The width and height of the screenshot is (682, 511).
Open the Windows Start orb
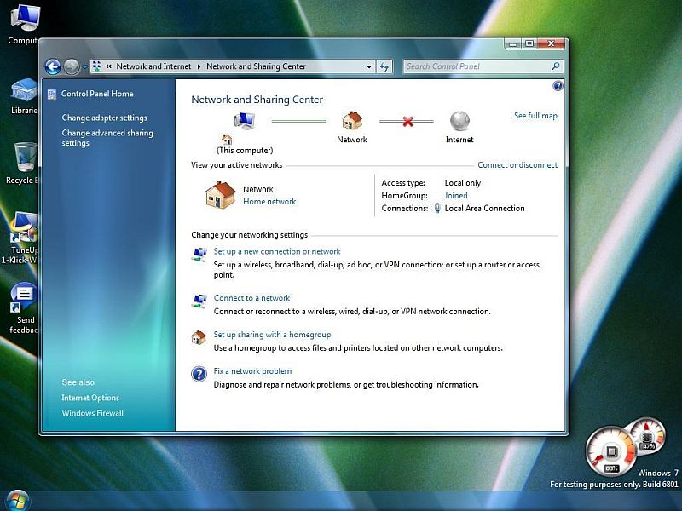(x=16, y=500)
